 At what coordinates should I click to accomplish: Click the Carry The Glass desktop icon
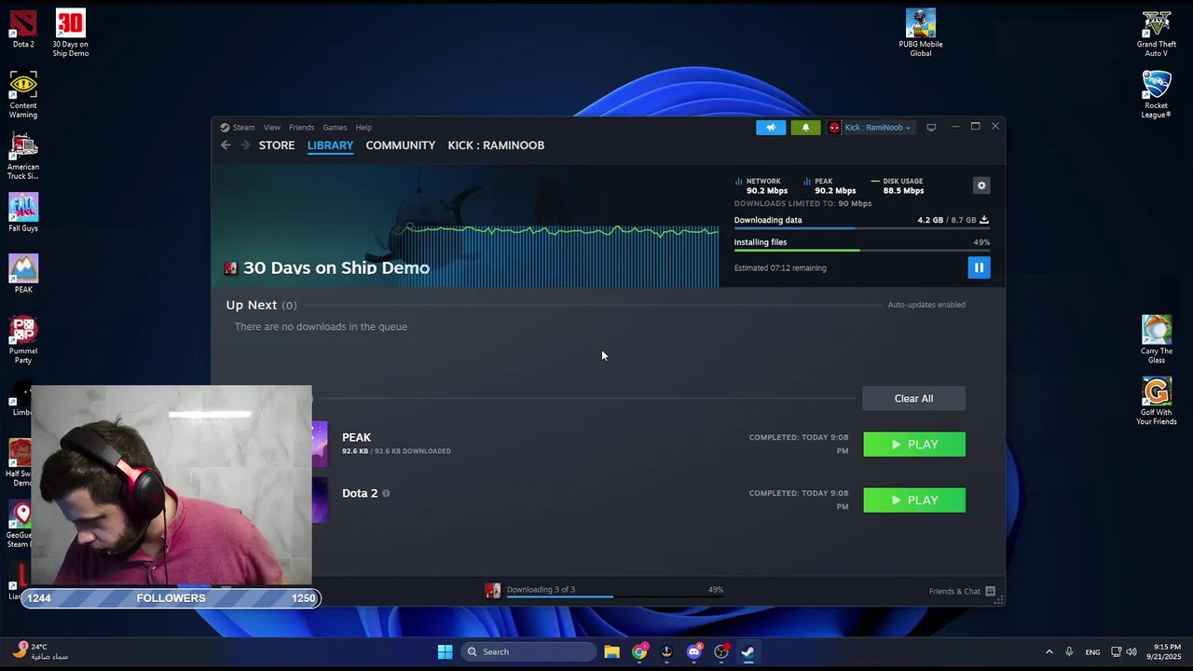(x=1157, y=340)
